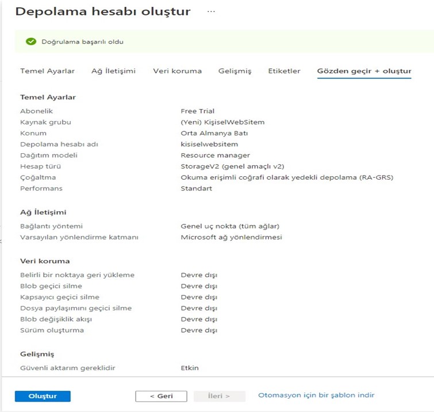Open the Etiketler tab

click(x=284, y=71)
